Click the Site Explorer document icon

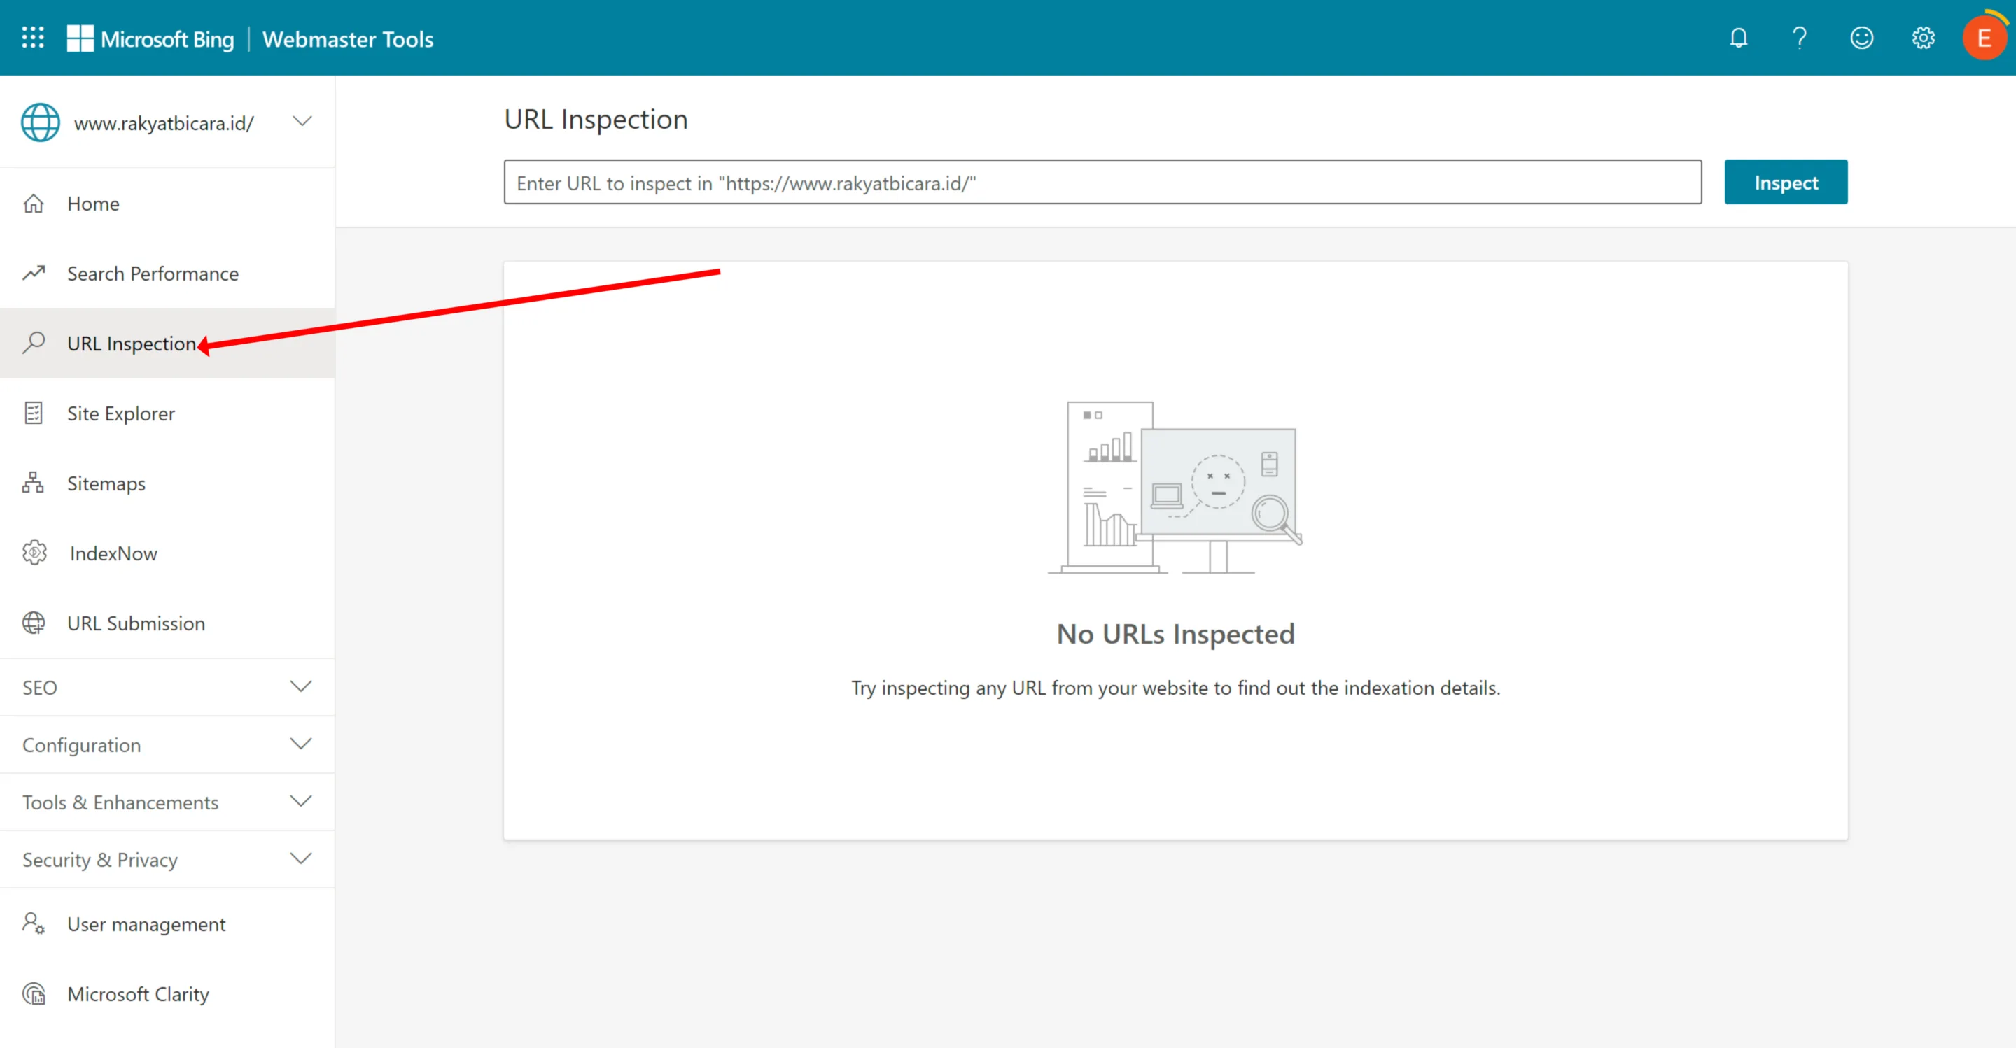[34, 413]
